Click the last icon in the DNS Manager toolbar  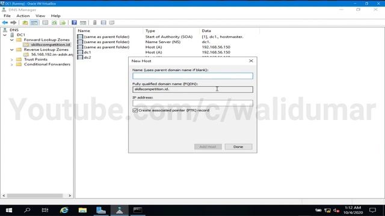pyautogui.click(x=112, y=23)
